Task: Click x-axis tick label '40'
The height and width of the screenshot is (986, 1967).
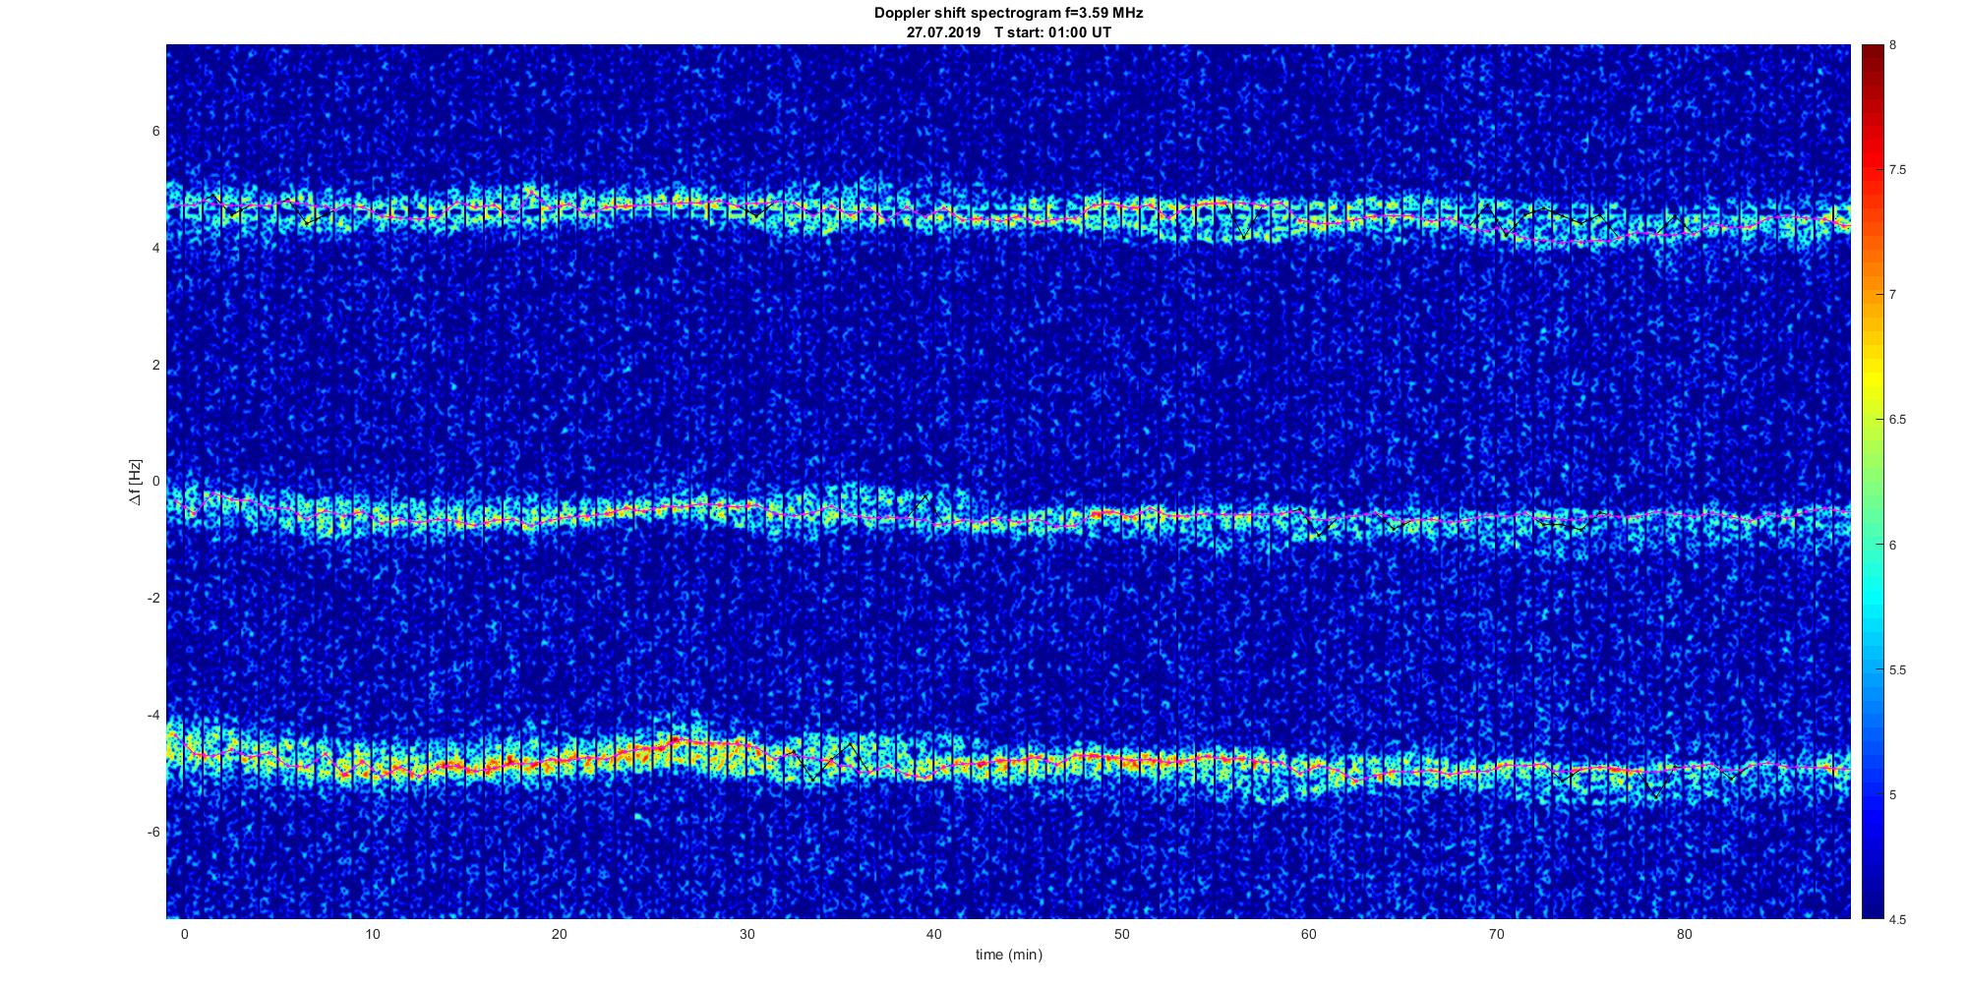Action: [934, 934]
